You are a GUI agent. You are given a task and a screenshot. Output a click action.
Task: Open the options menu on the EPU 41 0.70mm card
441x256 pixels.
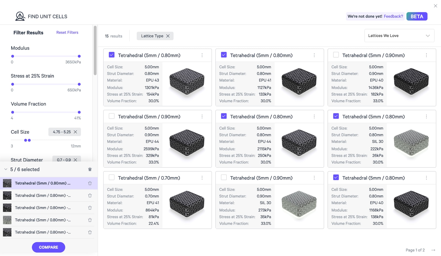pos(202,178)
